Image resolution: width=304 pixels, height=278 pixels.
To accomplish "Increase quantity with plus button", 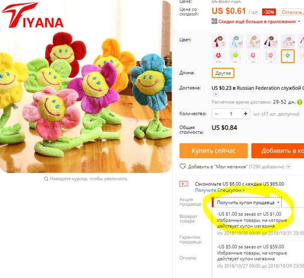I will pos(246,114).
